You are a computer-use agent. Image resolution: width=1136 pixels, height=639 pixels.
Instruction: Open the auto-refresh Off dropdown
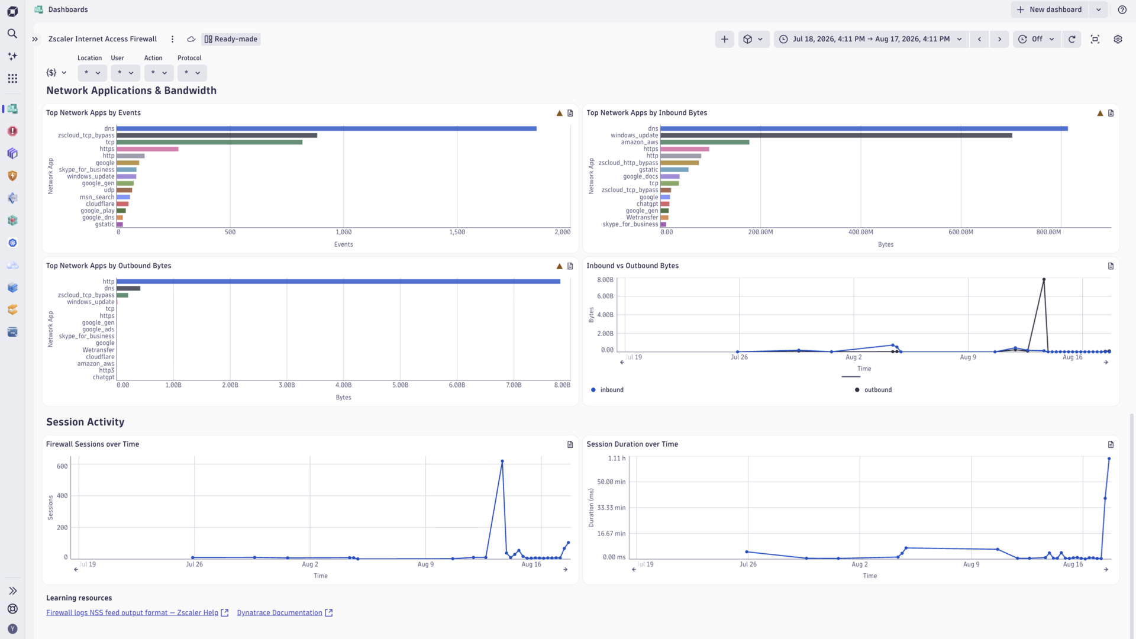(1037, 39)
